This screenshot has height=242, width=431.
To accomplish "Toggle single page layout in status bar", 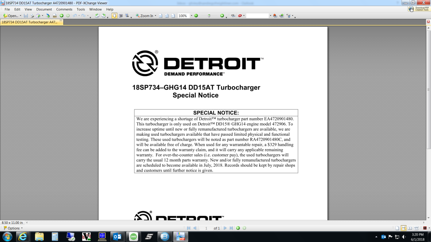I will pos(397,228).
